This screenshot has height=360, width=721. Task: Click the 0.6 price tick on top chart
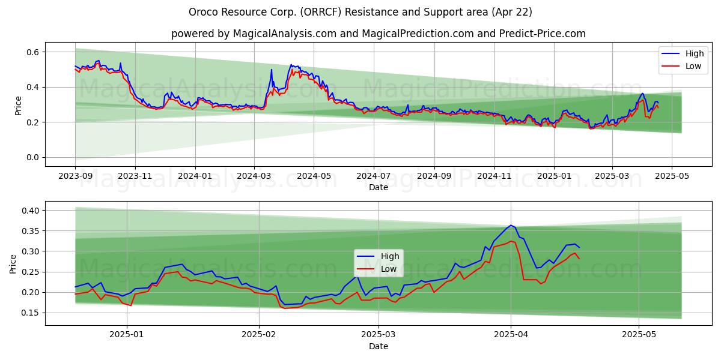point(33,52)
